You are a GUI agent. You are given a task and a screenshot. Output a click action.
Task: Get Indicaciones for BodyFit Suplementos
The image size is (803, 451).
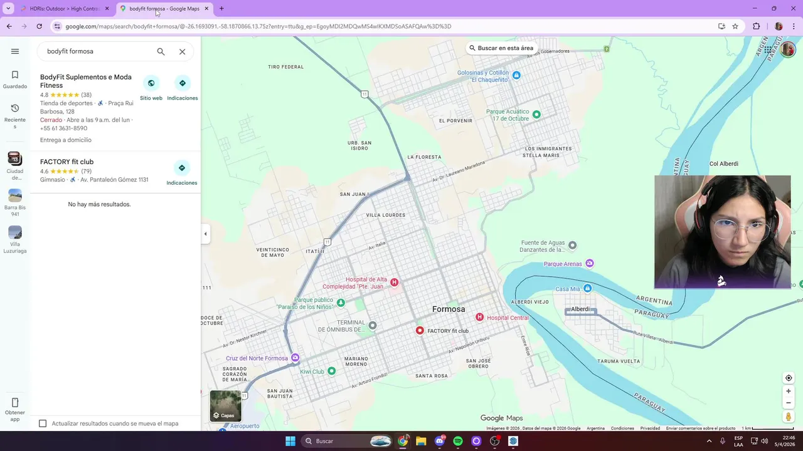click(x=182, y=83)
